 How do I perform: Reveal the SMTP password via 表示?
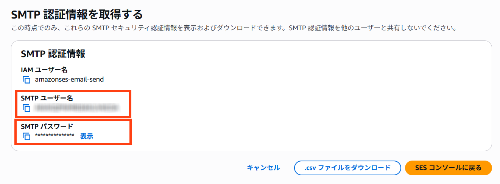[x=87, y=136]
